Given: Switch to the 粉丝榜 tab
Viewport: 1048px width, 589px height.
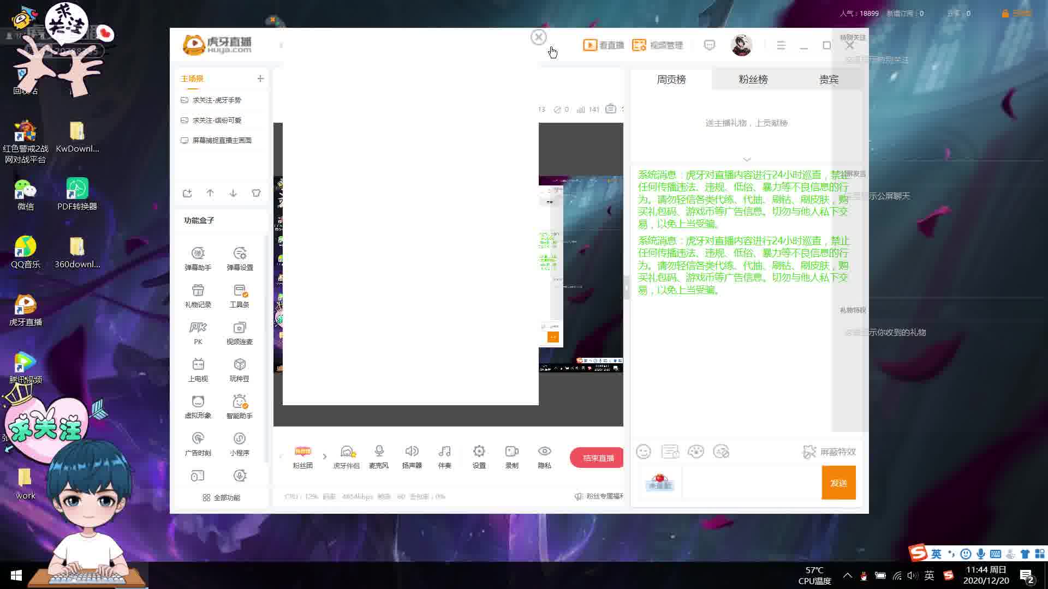Looking at the screenshot, I should click(753, 80).
